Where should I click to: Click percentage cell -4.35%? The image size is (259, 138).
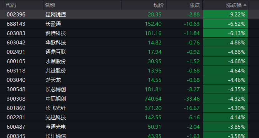tap(226, 89)
